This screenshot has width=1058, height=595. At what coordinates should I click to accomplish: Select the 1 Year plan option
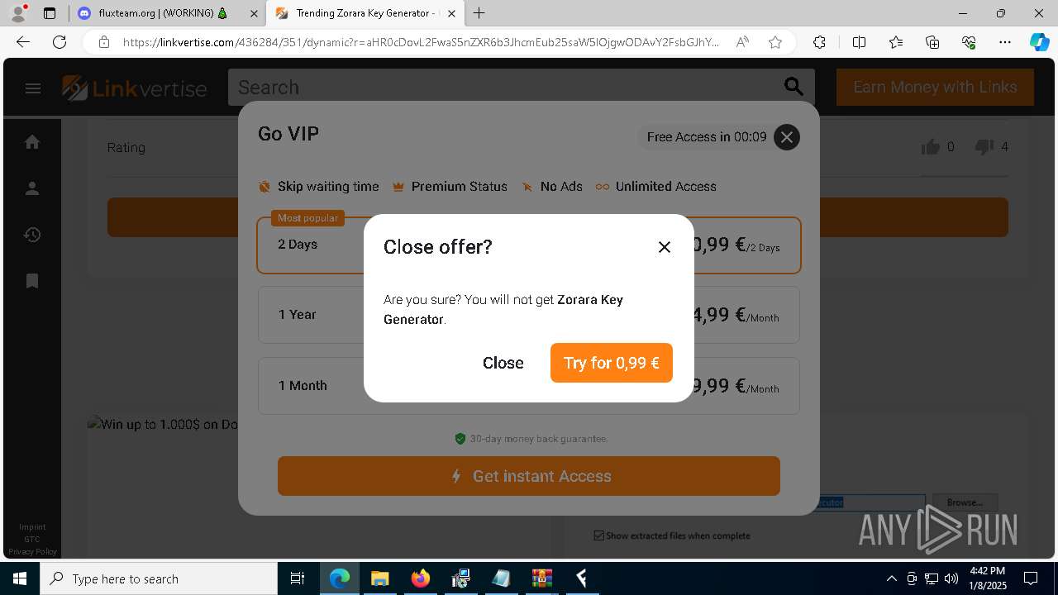[x=529, y=315]
